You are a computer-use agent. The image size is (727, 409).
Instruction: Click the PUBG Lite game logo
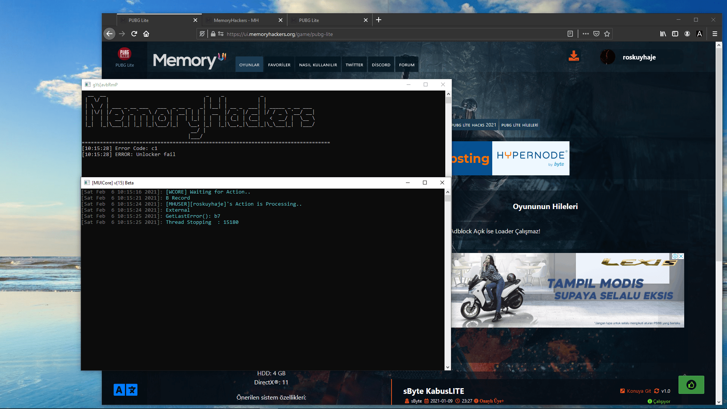(x=125, y=54)
